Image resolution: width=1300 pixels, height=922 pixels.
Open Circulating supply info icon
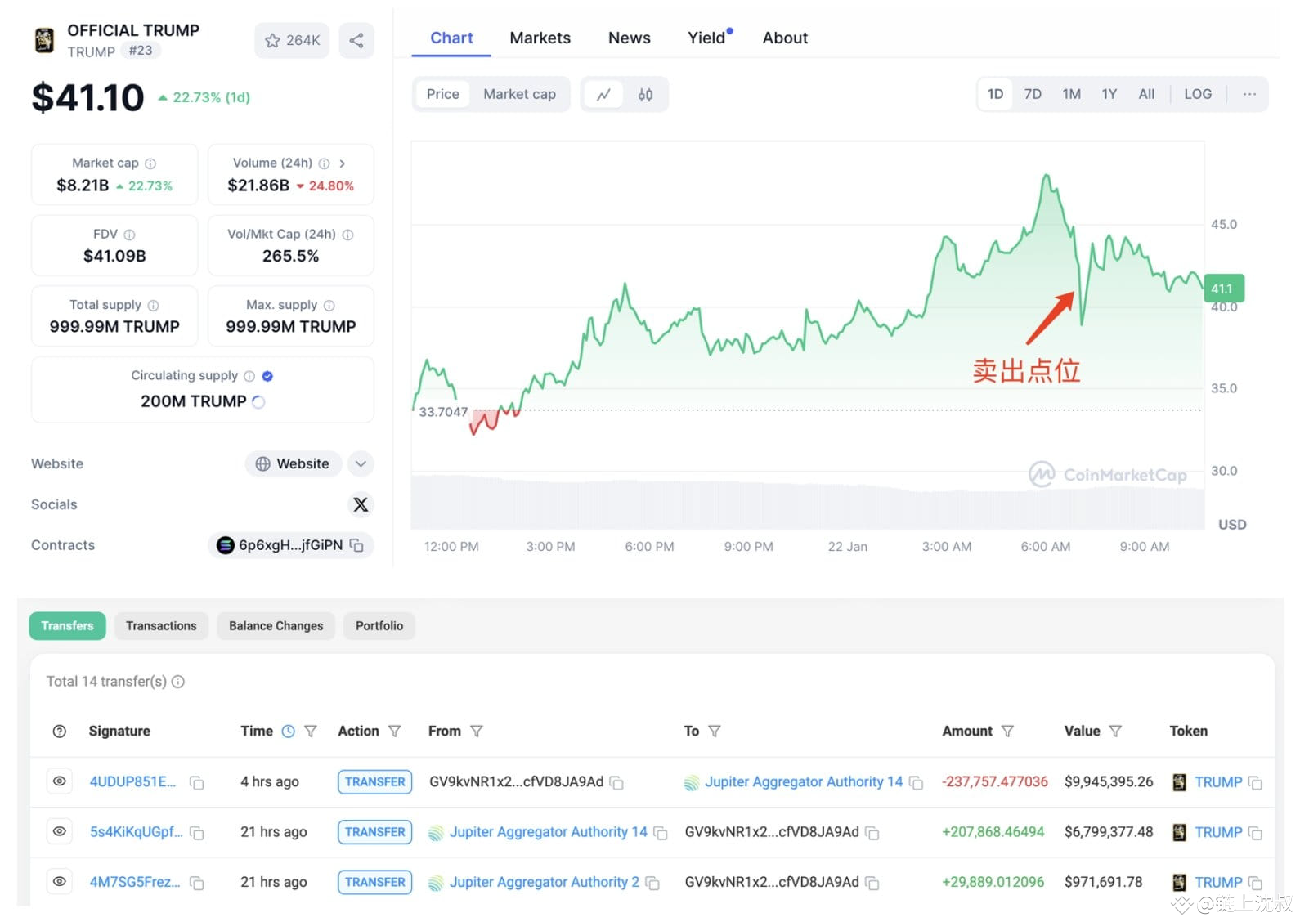[x=249, y=376]
